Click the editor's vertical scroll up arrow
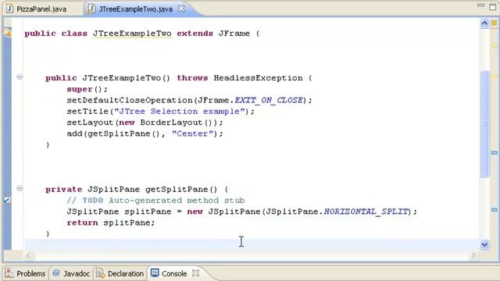The height and width of the screenshot is (281, 500). [484, 23]
